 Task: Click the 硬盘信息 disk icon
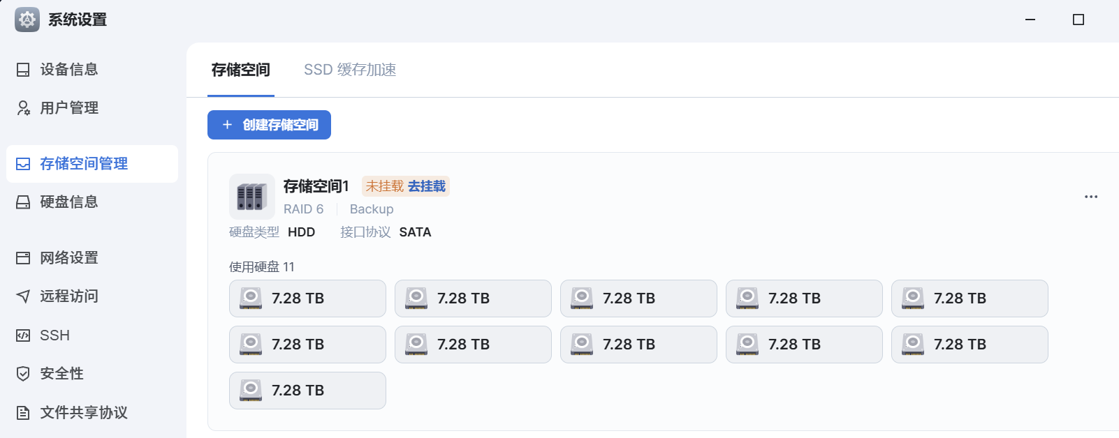tap(23, 202)
